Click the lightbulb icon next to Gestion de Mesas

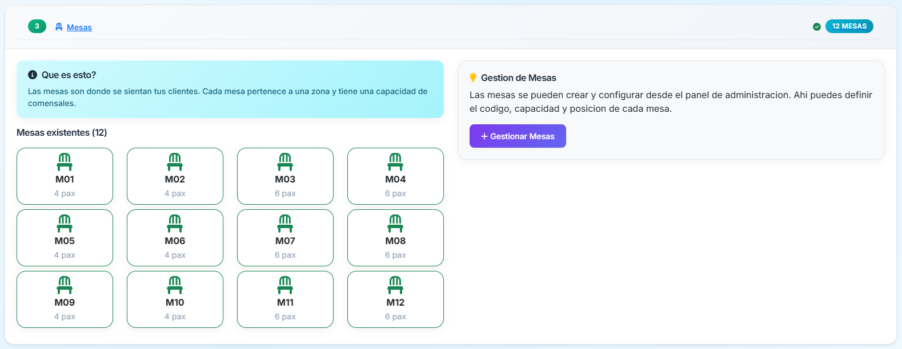coord(473,78)
